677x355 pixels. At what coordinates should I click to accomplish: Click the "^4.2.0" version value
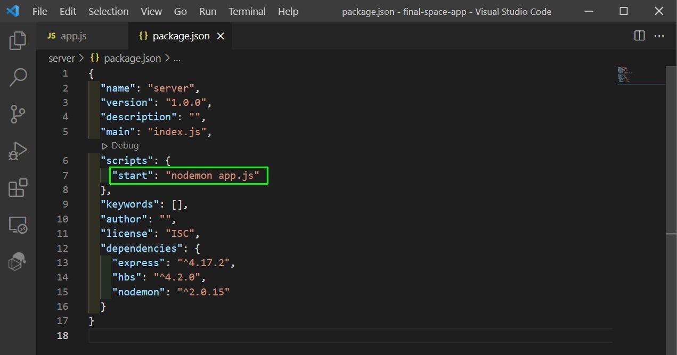point(177,277)
